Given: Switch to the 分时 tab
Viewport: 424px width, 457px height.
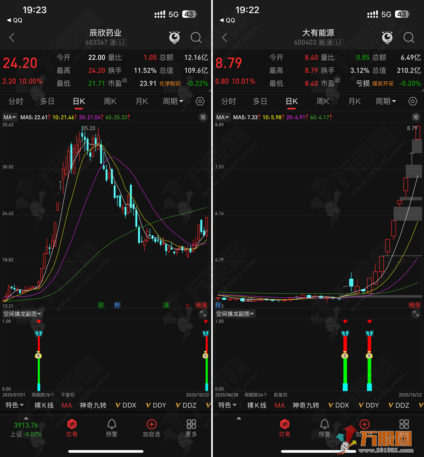Looking at the screenshot, I should 16,101.
